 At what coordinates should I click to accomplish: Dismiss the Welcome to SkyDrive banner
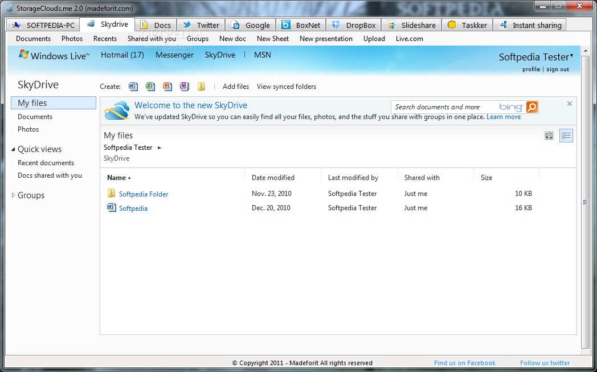[x=570, y=104]
